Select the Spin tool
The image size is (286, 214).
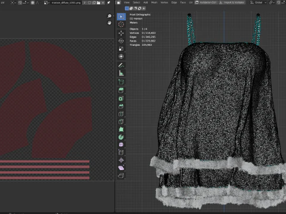[x=121, y=137]
